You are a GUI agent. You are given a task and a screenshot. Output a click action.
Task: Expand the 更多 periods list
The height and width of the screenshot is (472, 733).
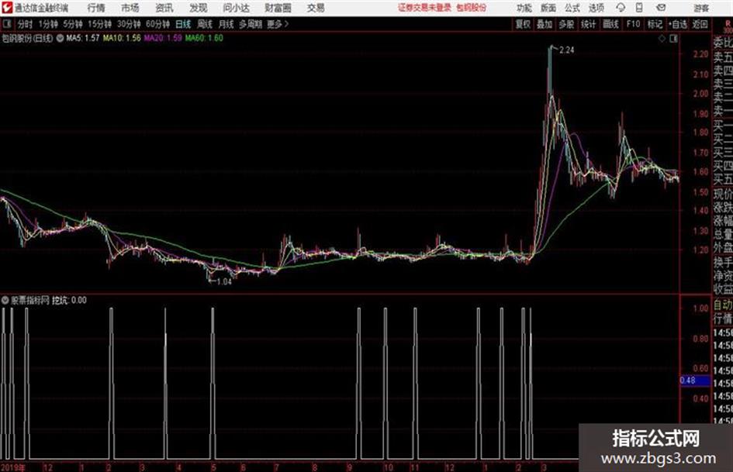[278, 24]
